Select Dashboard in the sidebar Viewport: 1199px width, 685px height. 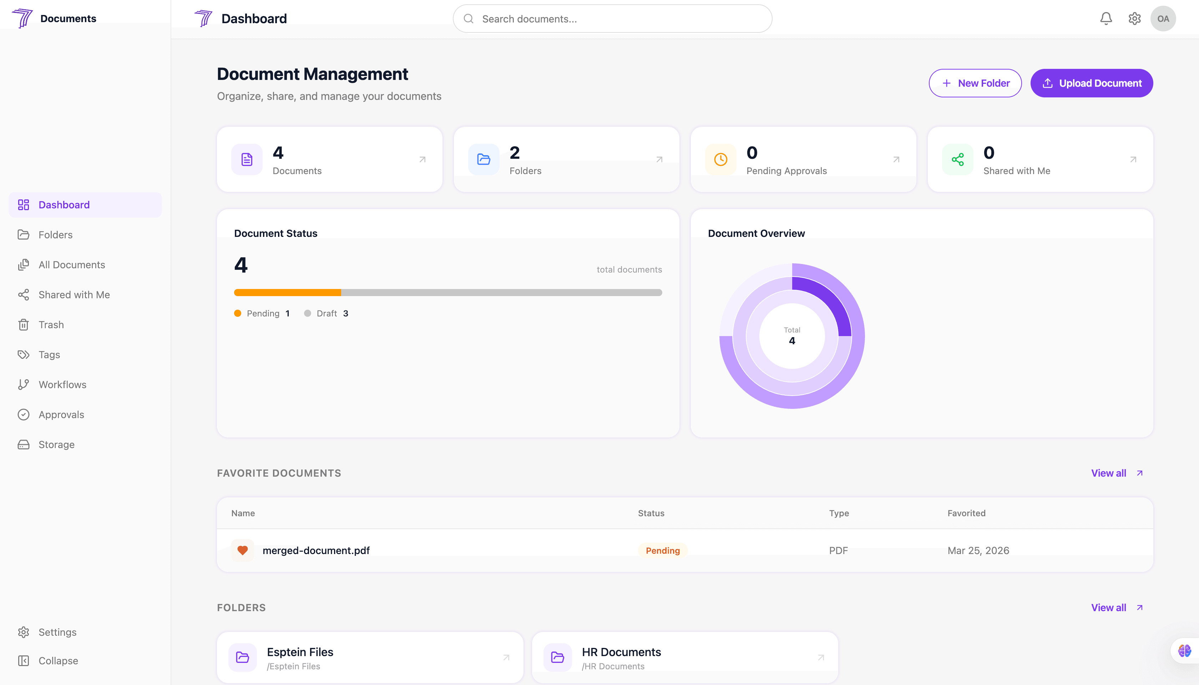(85, 205)
